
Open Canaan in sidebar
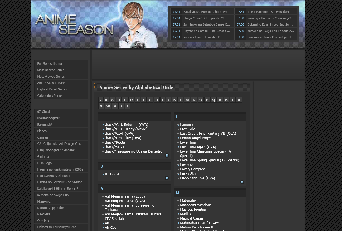pos(61,137)
